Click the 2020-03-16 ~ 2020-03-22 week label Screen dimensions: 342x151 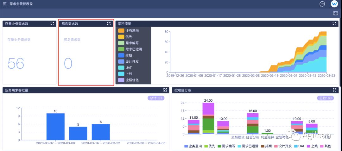(101, 143)
